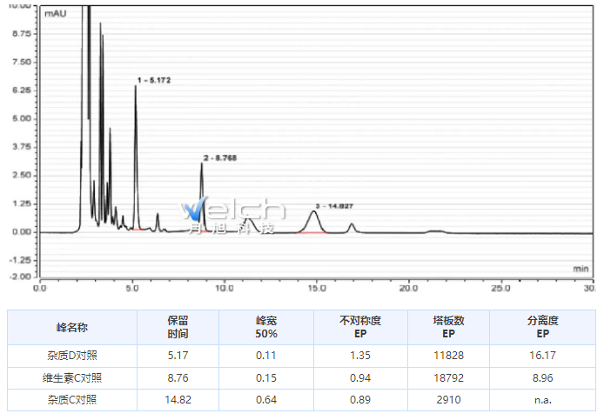Image resolution: width=604 pixels, height=420 pixels.
Task: Select the 杂质C对照 row name cell
Action: 72,400
